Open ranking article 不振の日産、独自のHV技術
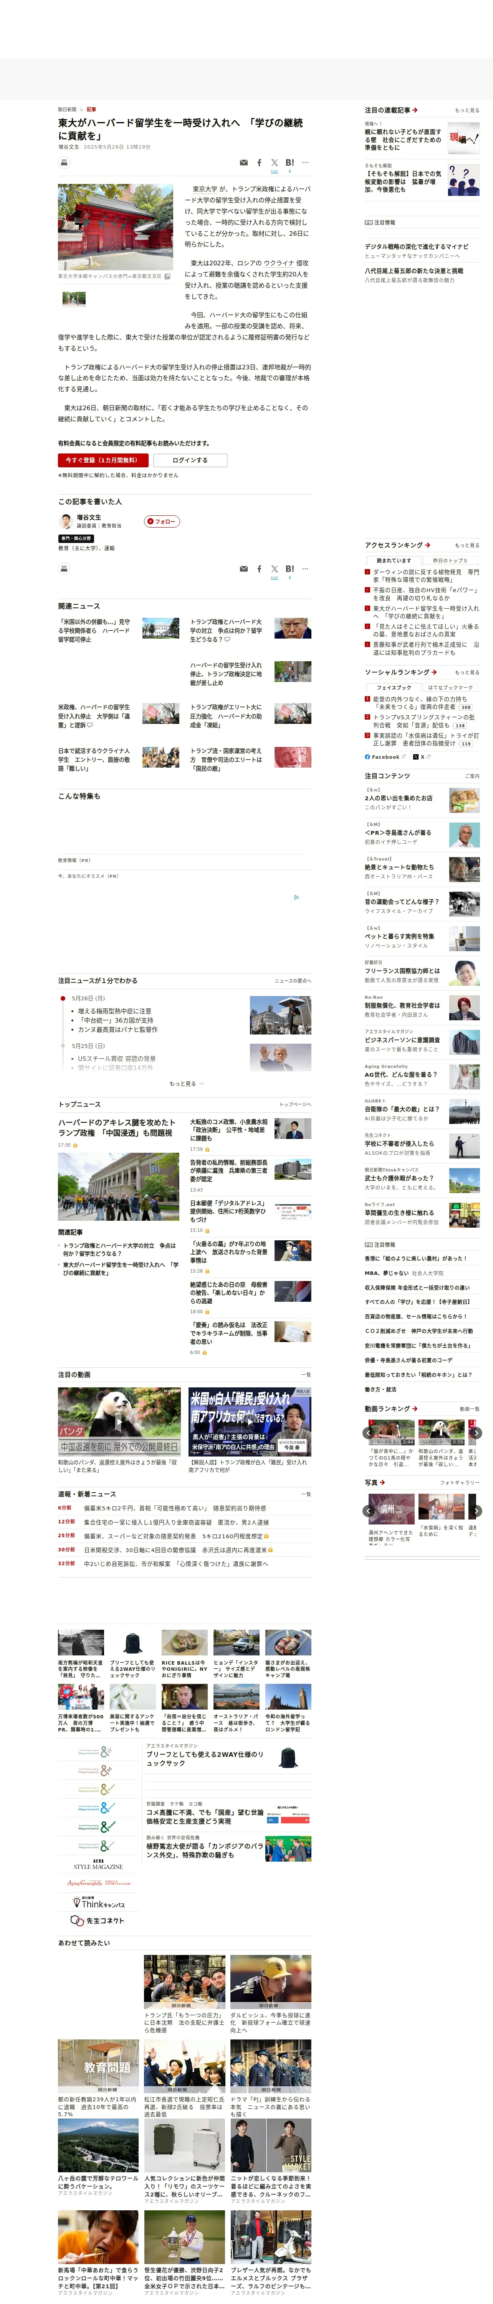The height and width of the screenshot is (2304, 493). tap(426, 594)
